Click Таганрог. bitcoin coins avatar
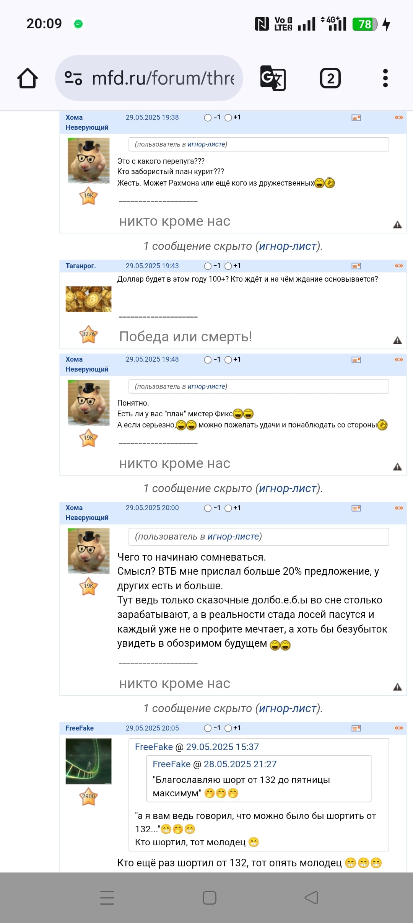 (x=88, y=299)
